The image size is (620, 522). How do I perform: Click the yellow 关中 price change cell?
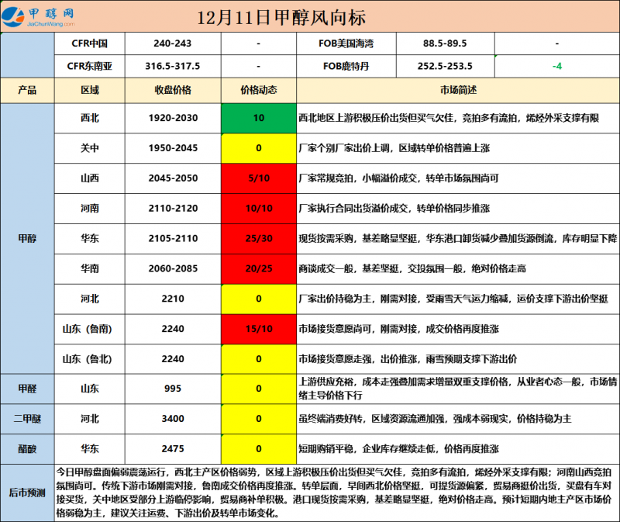coord(258,148)
